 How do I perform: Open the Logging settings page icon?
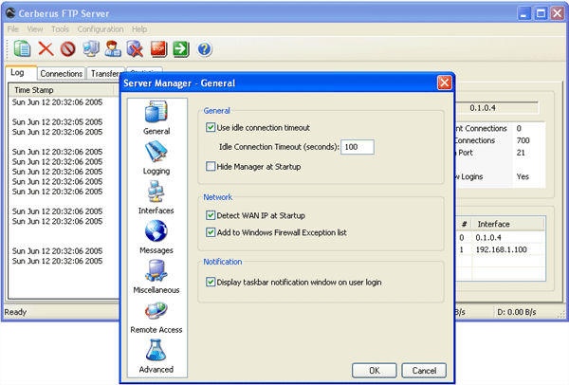[x=156, y=152]
